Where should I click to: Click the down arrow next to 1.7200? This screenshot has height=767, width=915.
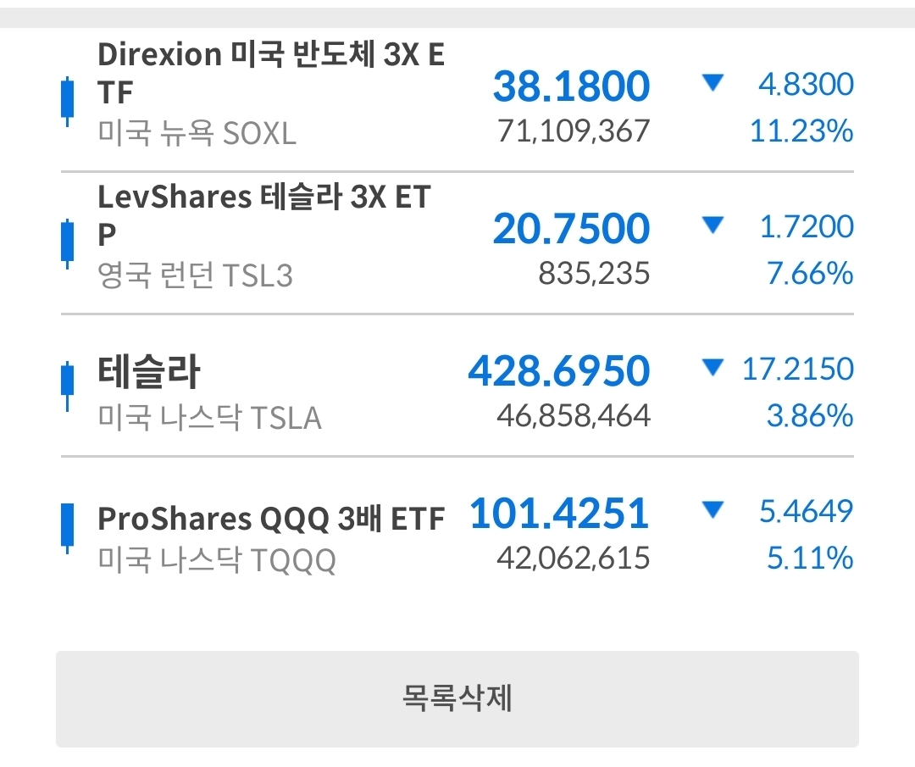point(713,225)
